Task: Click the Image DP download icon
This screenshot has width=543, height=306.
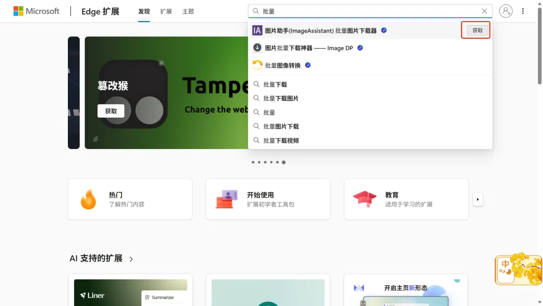Action: [x=257, y=47]
